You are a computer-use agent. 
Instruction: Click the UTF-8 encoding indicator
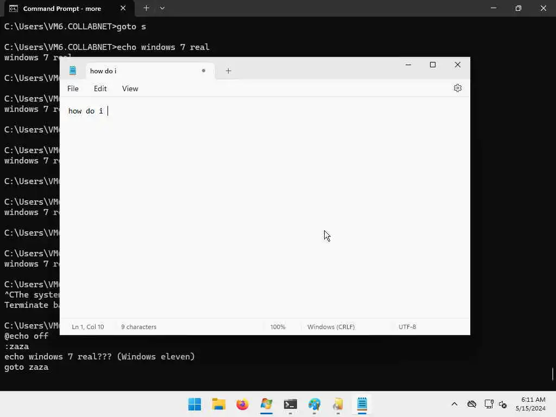(x=407, y=326)
